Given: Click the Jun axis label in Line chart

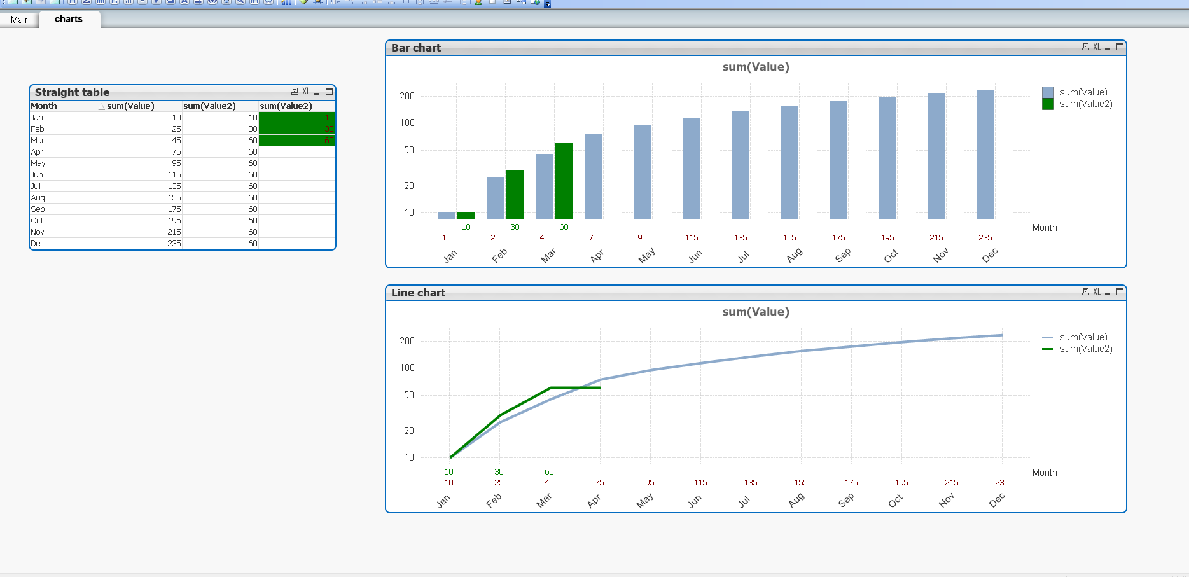Looking at the screenshot, I should click(694, 501).
